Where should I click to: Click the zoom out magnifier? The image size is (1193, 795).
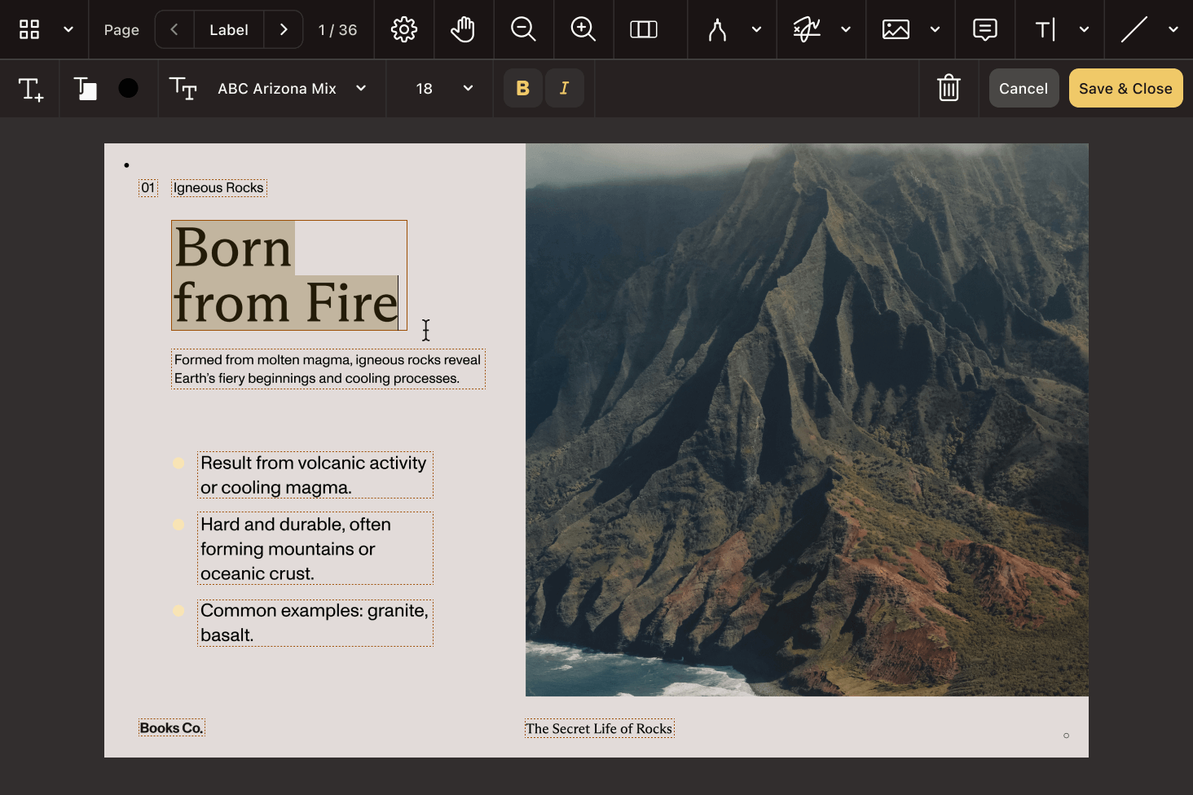(x=523, y=30)
